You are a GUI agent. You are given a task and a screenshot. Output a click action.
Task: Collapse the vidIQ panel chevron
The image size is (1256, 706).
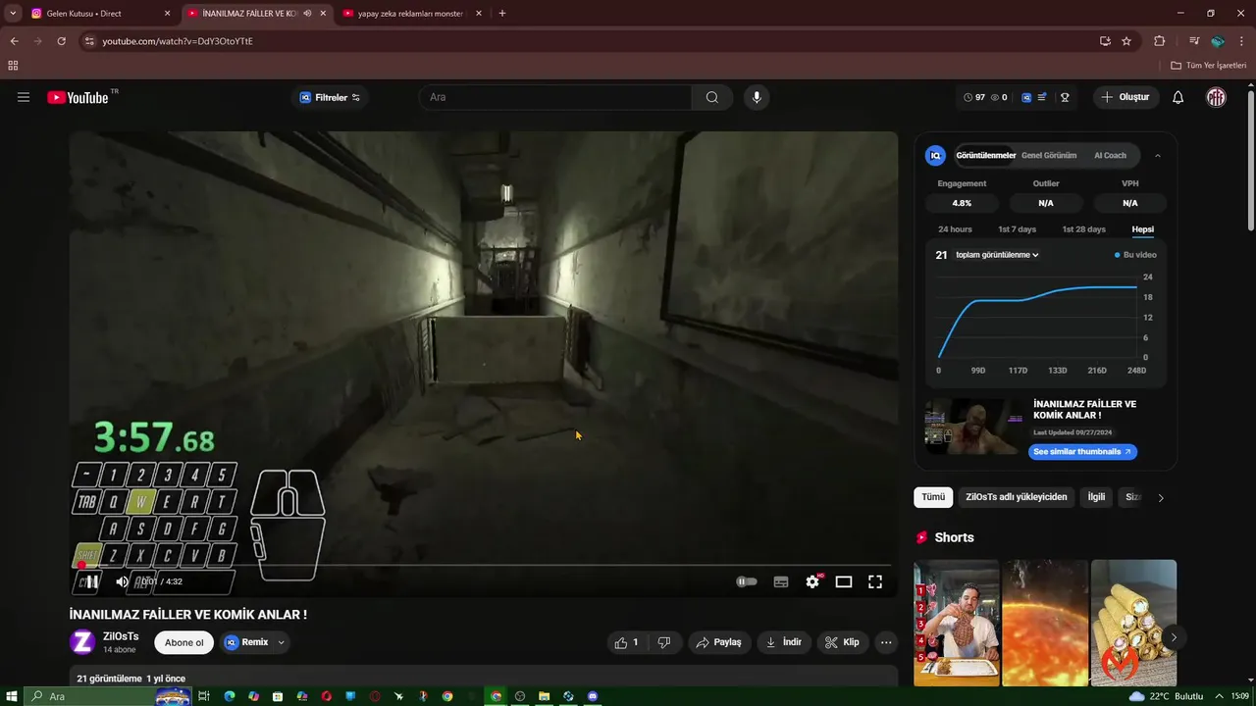pyautogui.click(x=1158, y=155)
